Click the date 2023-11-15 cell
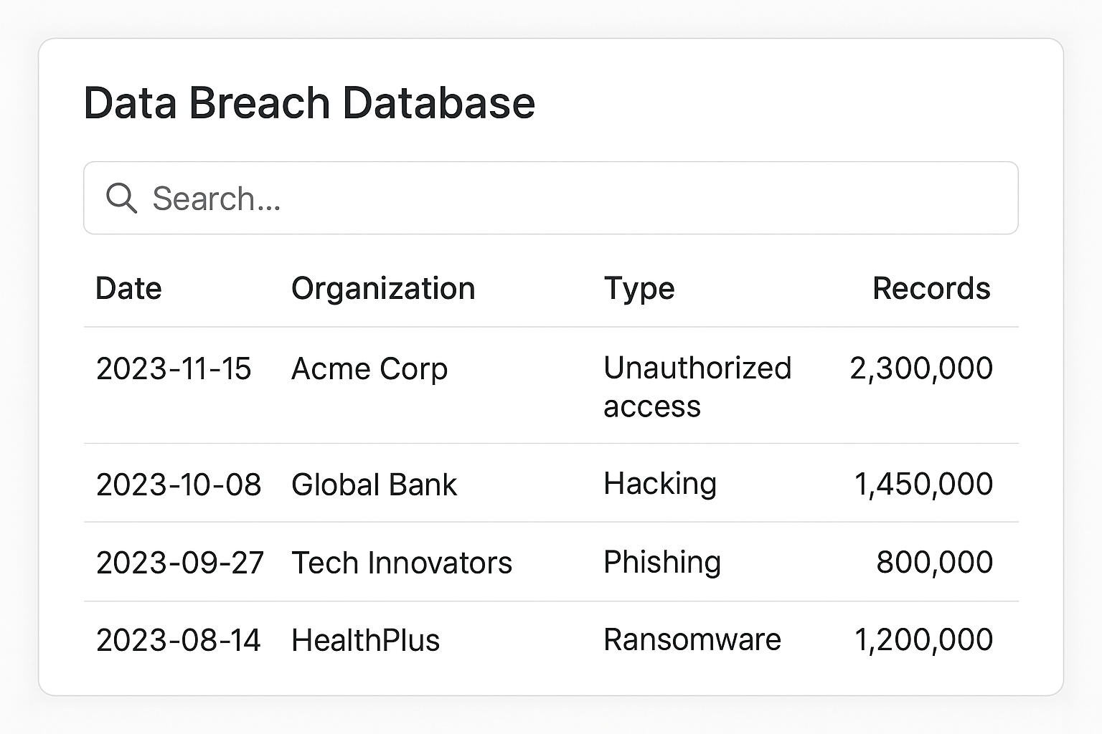Image resolution: width=1102 pixels, height=734 pixels. [174, 368]
